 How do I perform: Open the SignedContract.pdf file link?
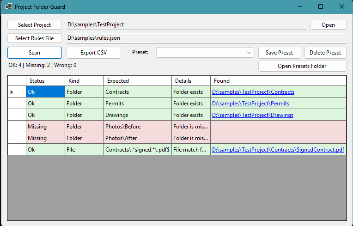point(278,150)
